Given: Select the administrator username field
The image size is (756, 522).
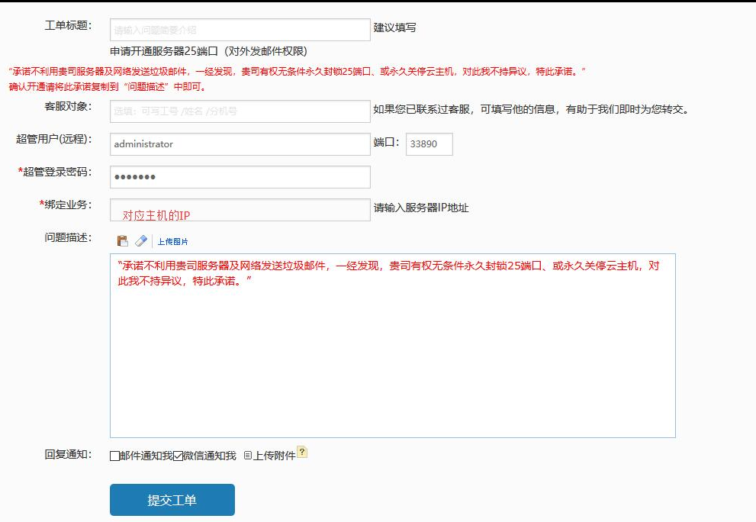Looking at the screenshot, I should (x=238, y=144).
